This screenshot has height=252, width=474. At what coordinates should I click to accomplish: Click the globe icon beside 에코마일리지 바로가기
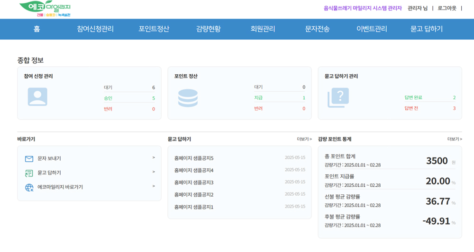pyautogui.click(x=29, y=187)
